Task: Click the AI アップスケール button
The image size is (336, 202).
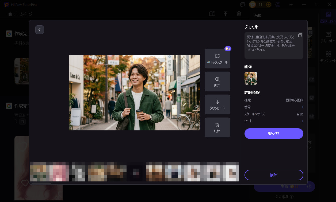Action: (x=217, y=59)
